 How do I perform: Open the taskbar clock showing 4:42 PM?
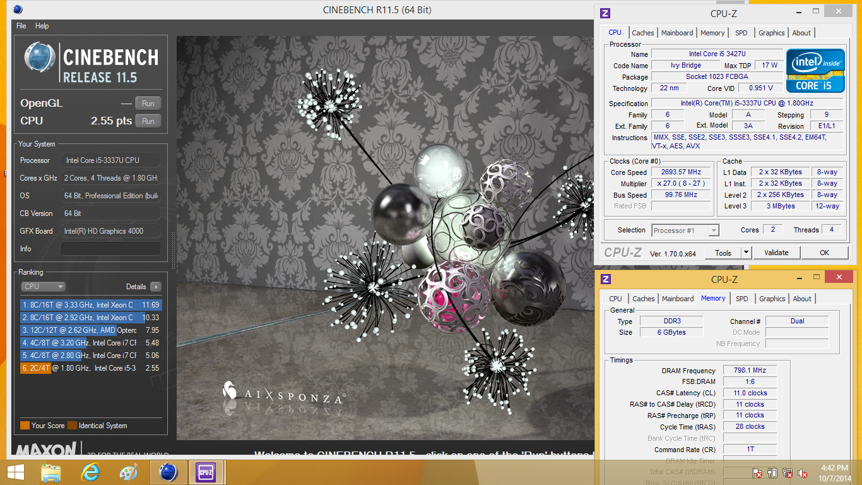coord(835,473)
